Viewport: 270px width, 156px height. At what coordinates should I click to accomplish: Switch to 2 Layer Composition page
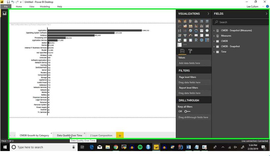click(101, 135)
